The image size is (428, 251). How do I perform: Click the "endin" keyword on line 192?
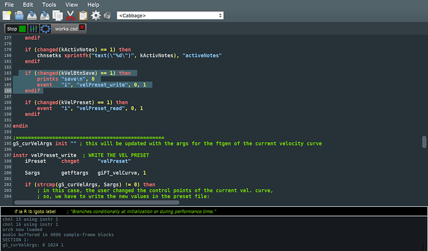click(20, 125)
